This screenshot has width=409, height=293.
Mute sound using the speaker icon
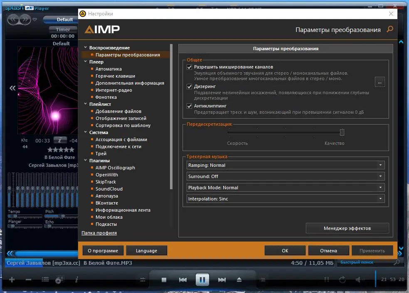click(x=360, y=280)
